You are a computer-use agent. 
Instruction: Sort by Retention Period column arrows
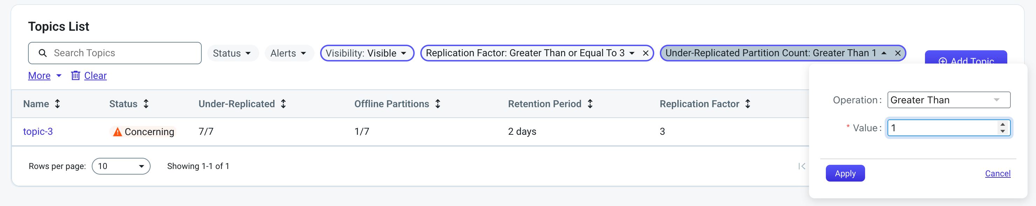[x=590, y=104]
